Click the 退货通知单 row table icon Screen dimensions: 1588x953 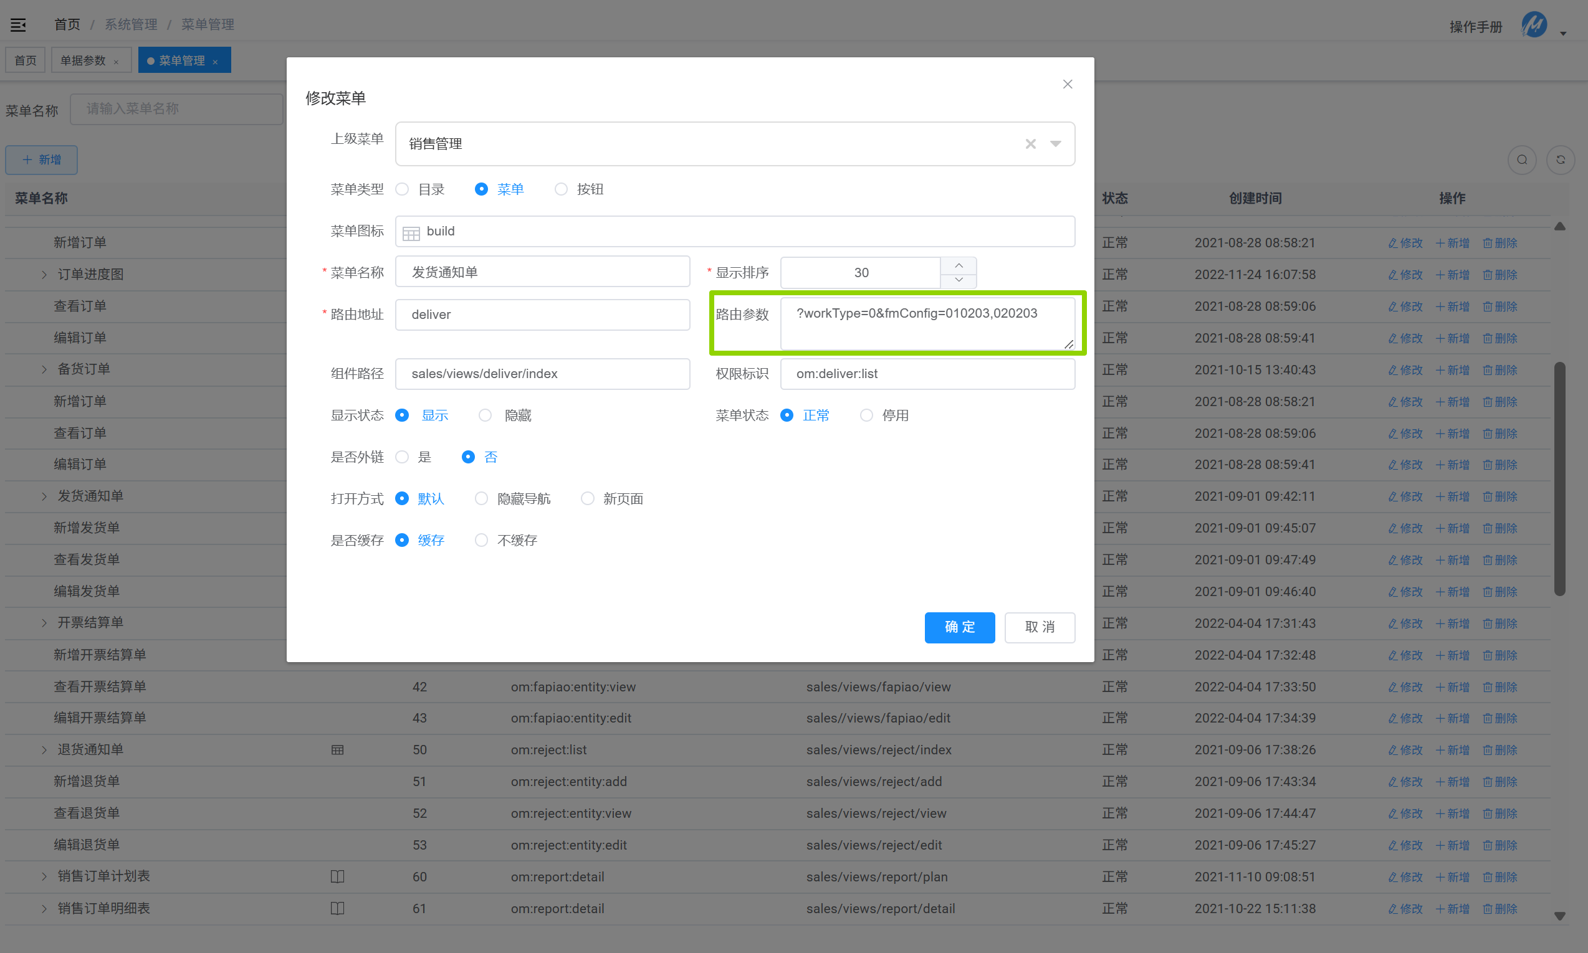[x=337, y=750]
